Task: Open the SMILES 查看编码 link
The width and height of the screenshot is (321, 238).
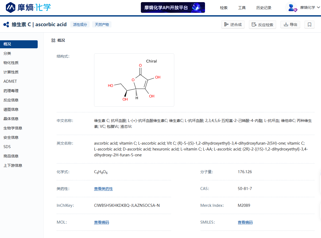Action: click(x=245, y=222)
